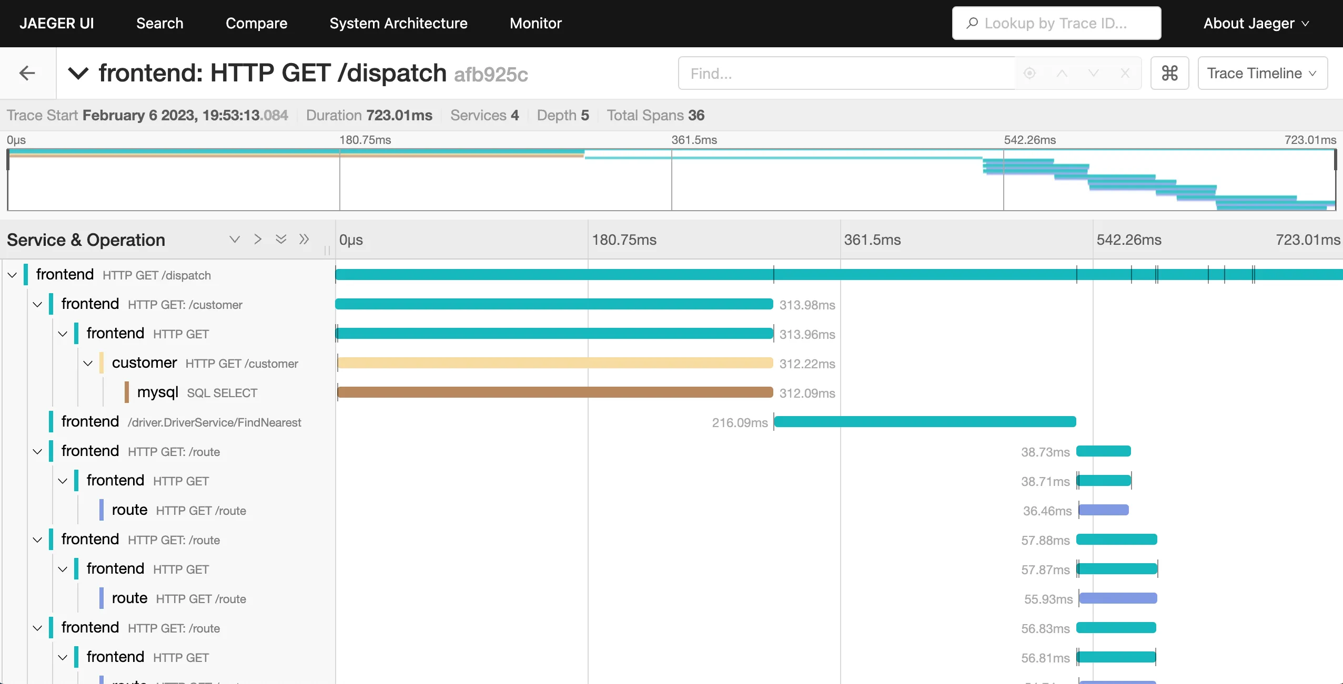
Task: Collapse one level with single right chevron
Action: pos(258,240)
